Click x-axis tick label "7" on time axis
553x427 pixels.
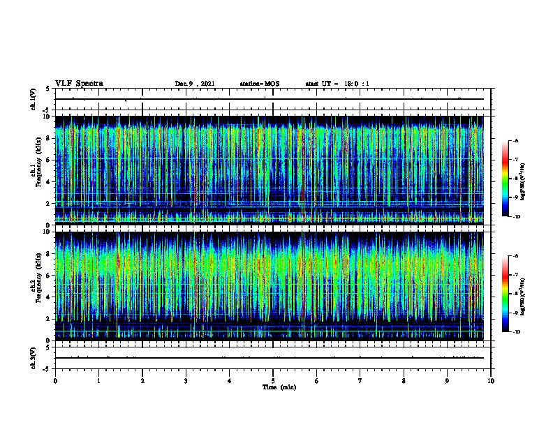click(x=360, y=381)
